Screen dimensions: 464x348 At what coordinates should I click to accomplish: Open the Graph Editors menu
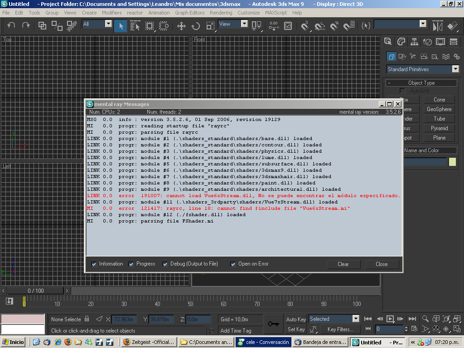tap(190, 13)
